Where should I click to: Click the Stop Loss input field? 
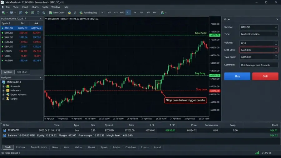coord(257,50)
